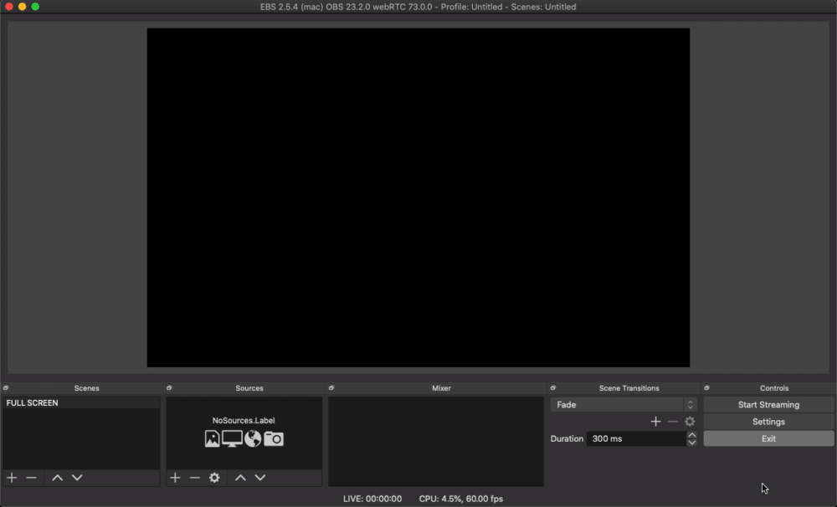Image resolution: width=837 pixels, height=507 pixels.
Task: Minimize window with yellow button
Action: [x=22, y=7]
